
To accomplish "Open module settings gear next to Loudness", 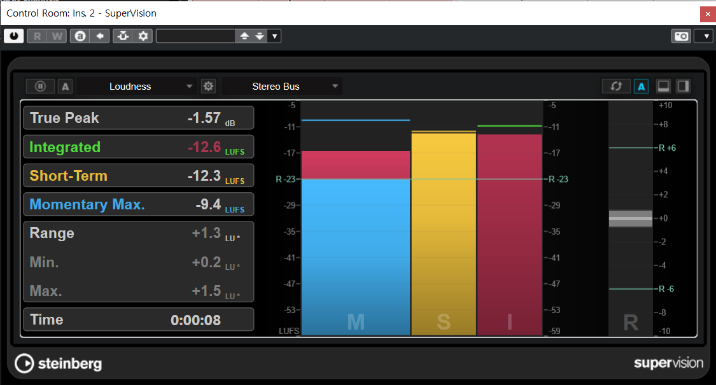I will [x=208, y=87].
